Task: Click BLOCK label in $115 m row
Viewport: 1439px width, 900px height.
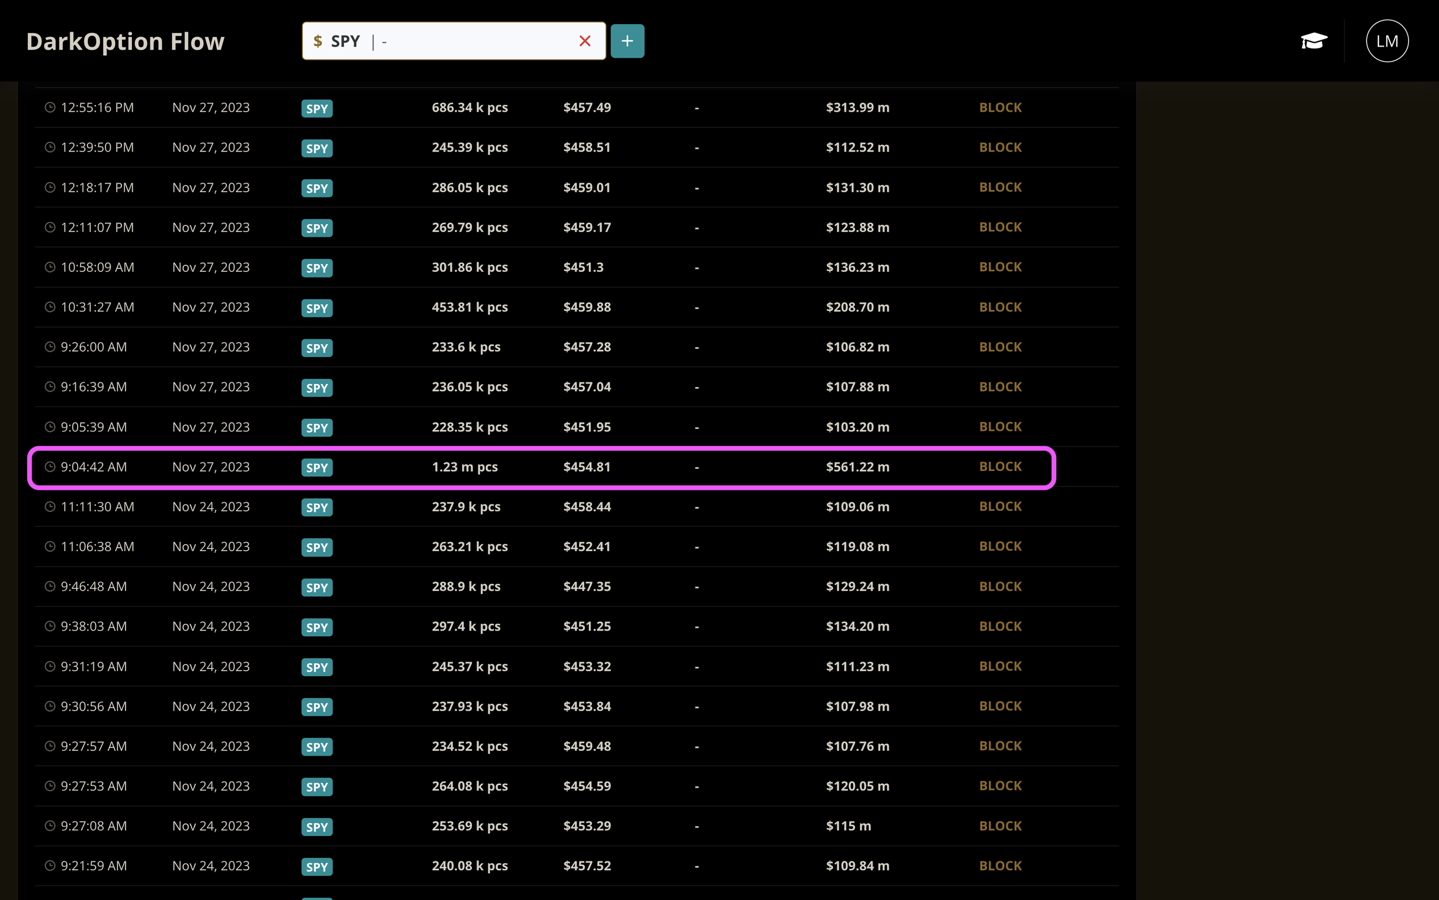Action: click(1000, 826)
